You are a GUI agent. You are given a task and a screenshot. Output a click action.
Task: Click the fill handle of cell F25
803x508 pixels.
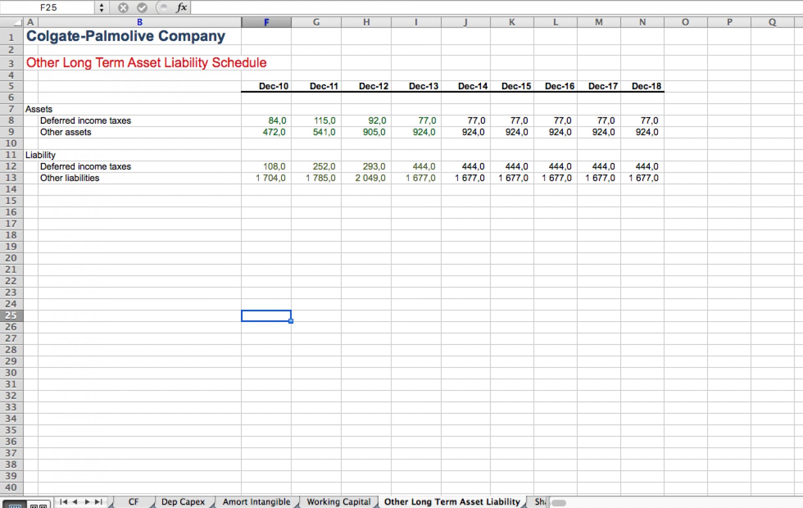click(x=291, y=321)
